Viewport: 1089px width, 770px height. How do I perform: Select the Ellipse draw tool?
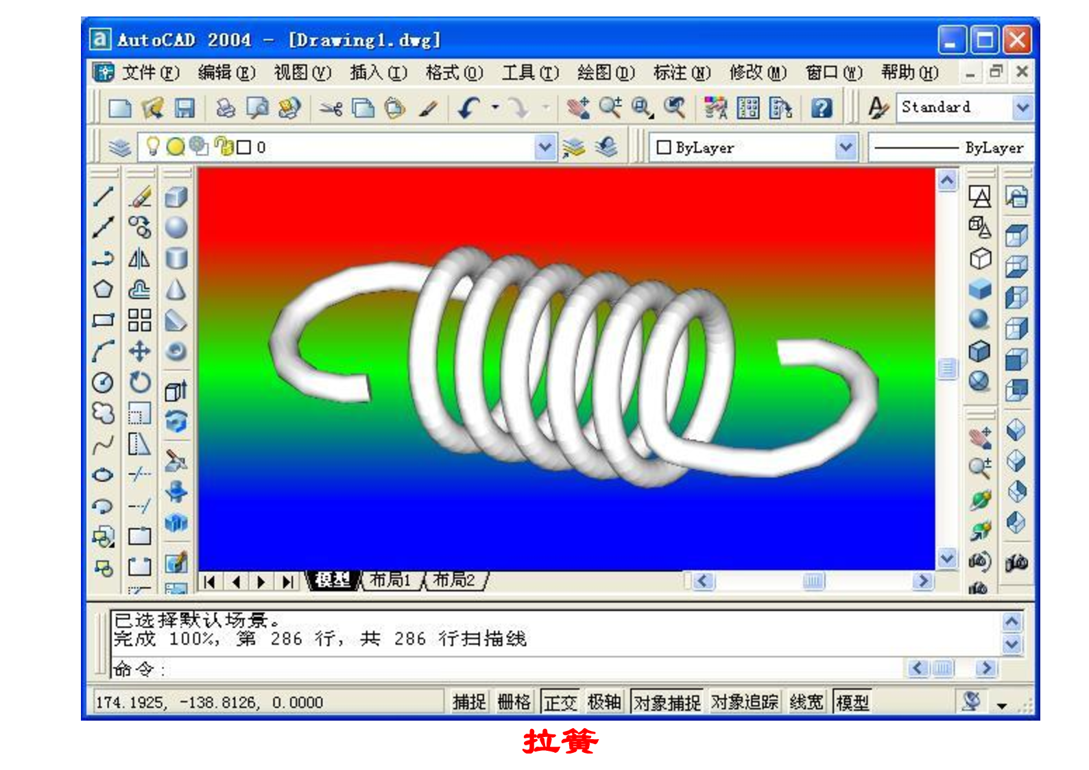103,475
